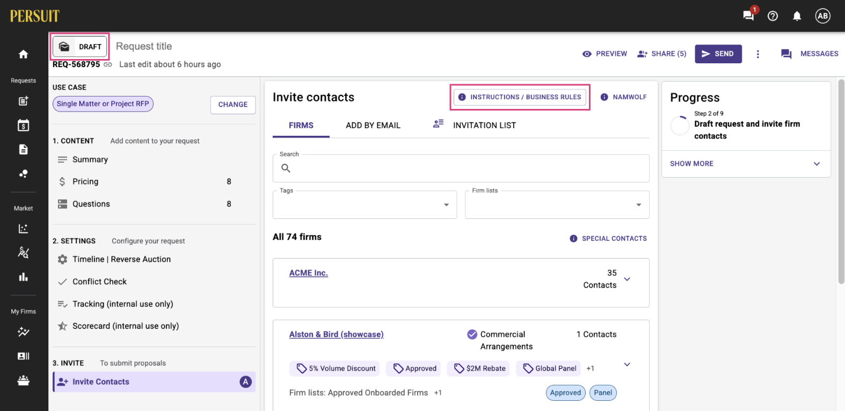Click the Step 2 of 9 progress circle
Viewport: 845px width, 411px height.
(x=680, y=126)
